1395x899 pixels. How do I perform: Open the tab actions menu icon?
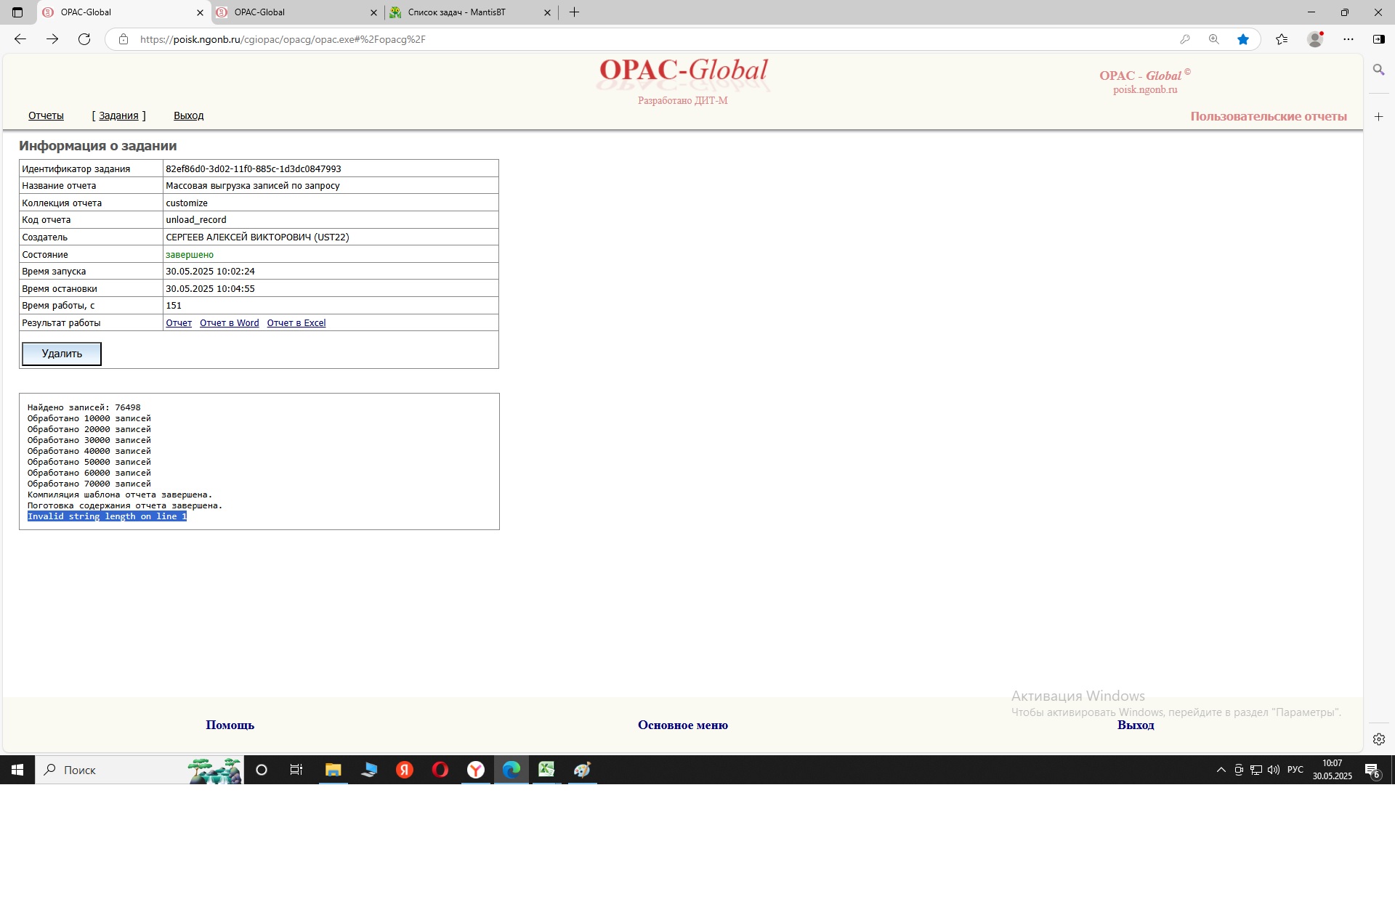[17, 12]
